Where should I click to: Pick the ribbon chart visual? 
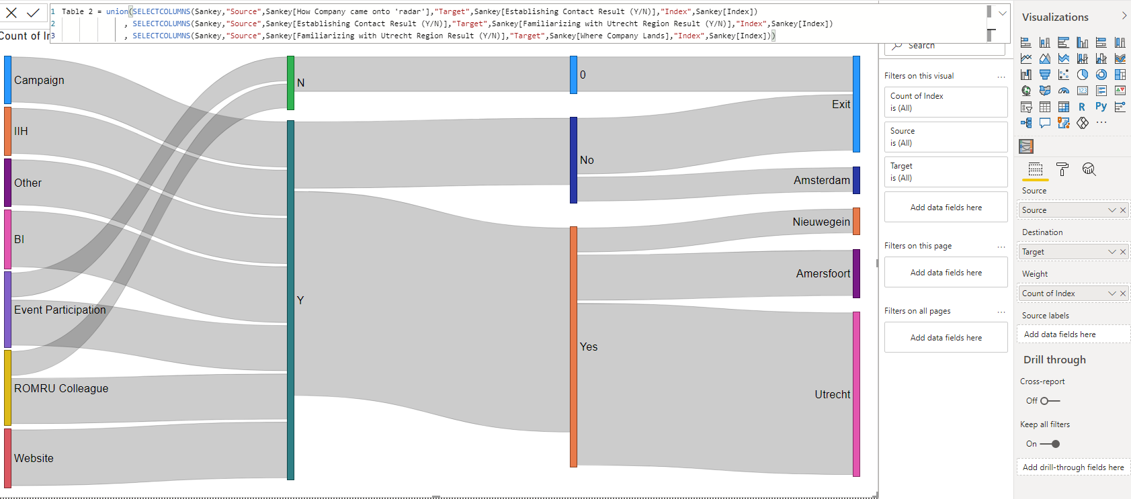(1120, 58)
